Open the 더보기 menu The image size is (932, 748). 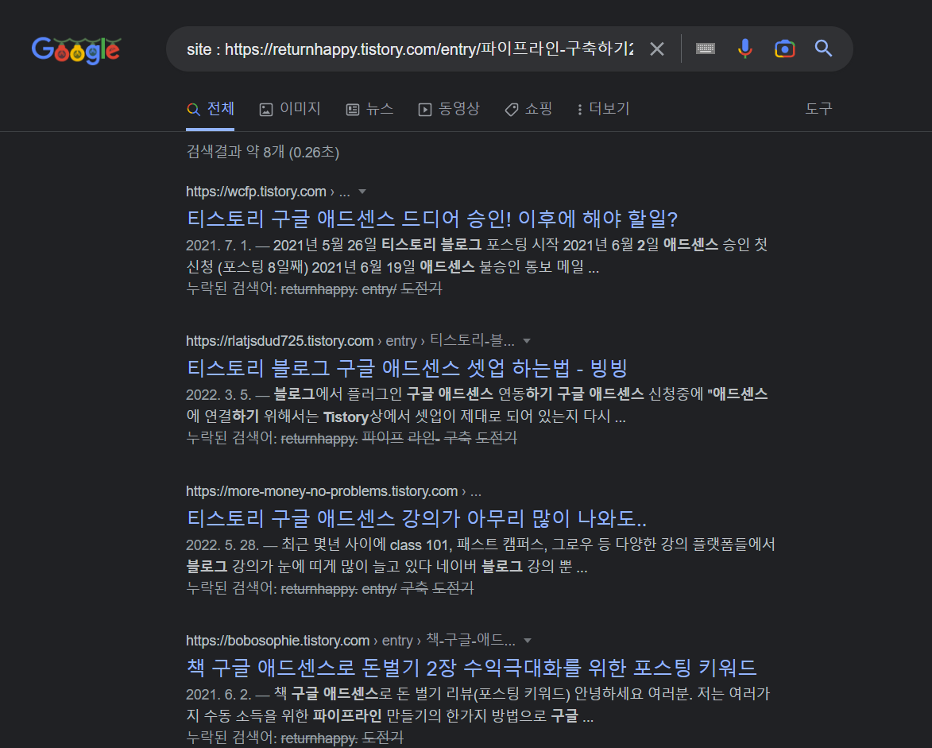pos(603,109)
